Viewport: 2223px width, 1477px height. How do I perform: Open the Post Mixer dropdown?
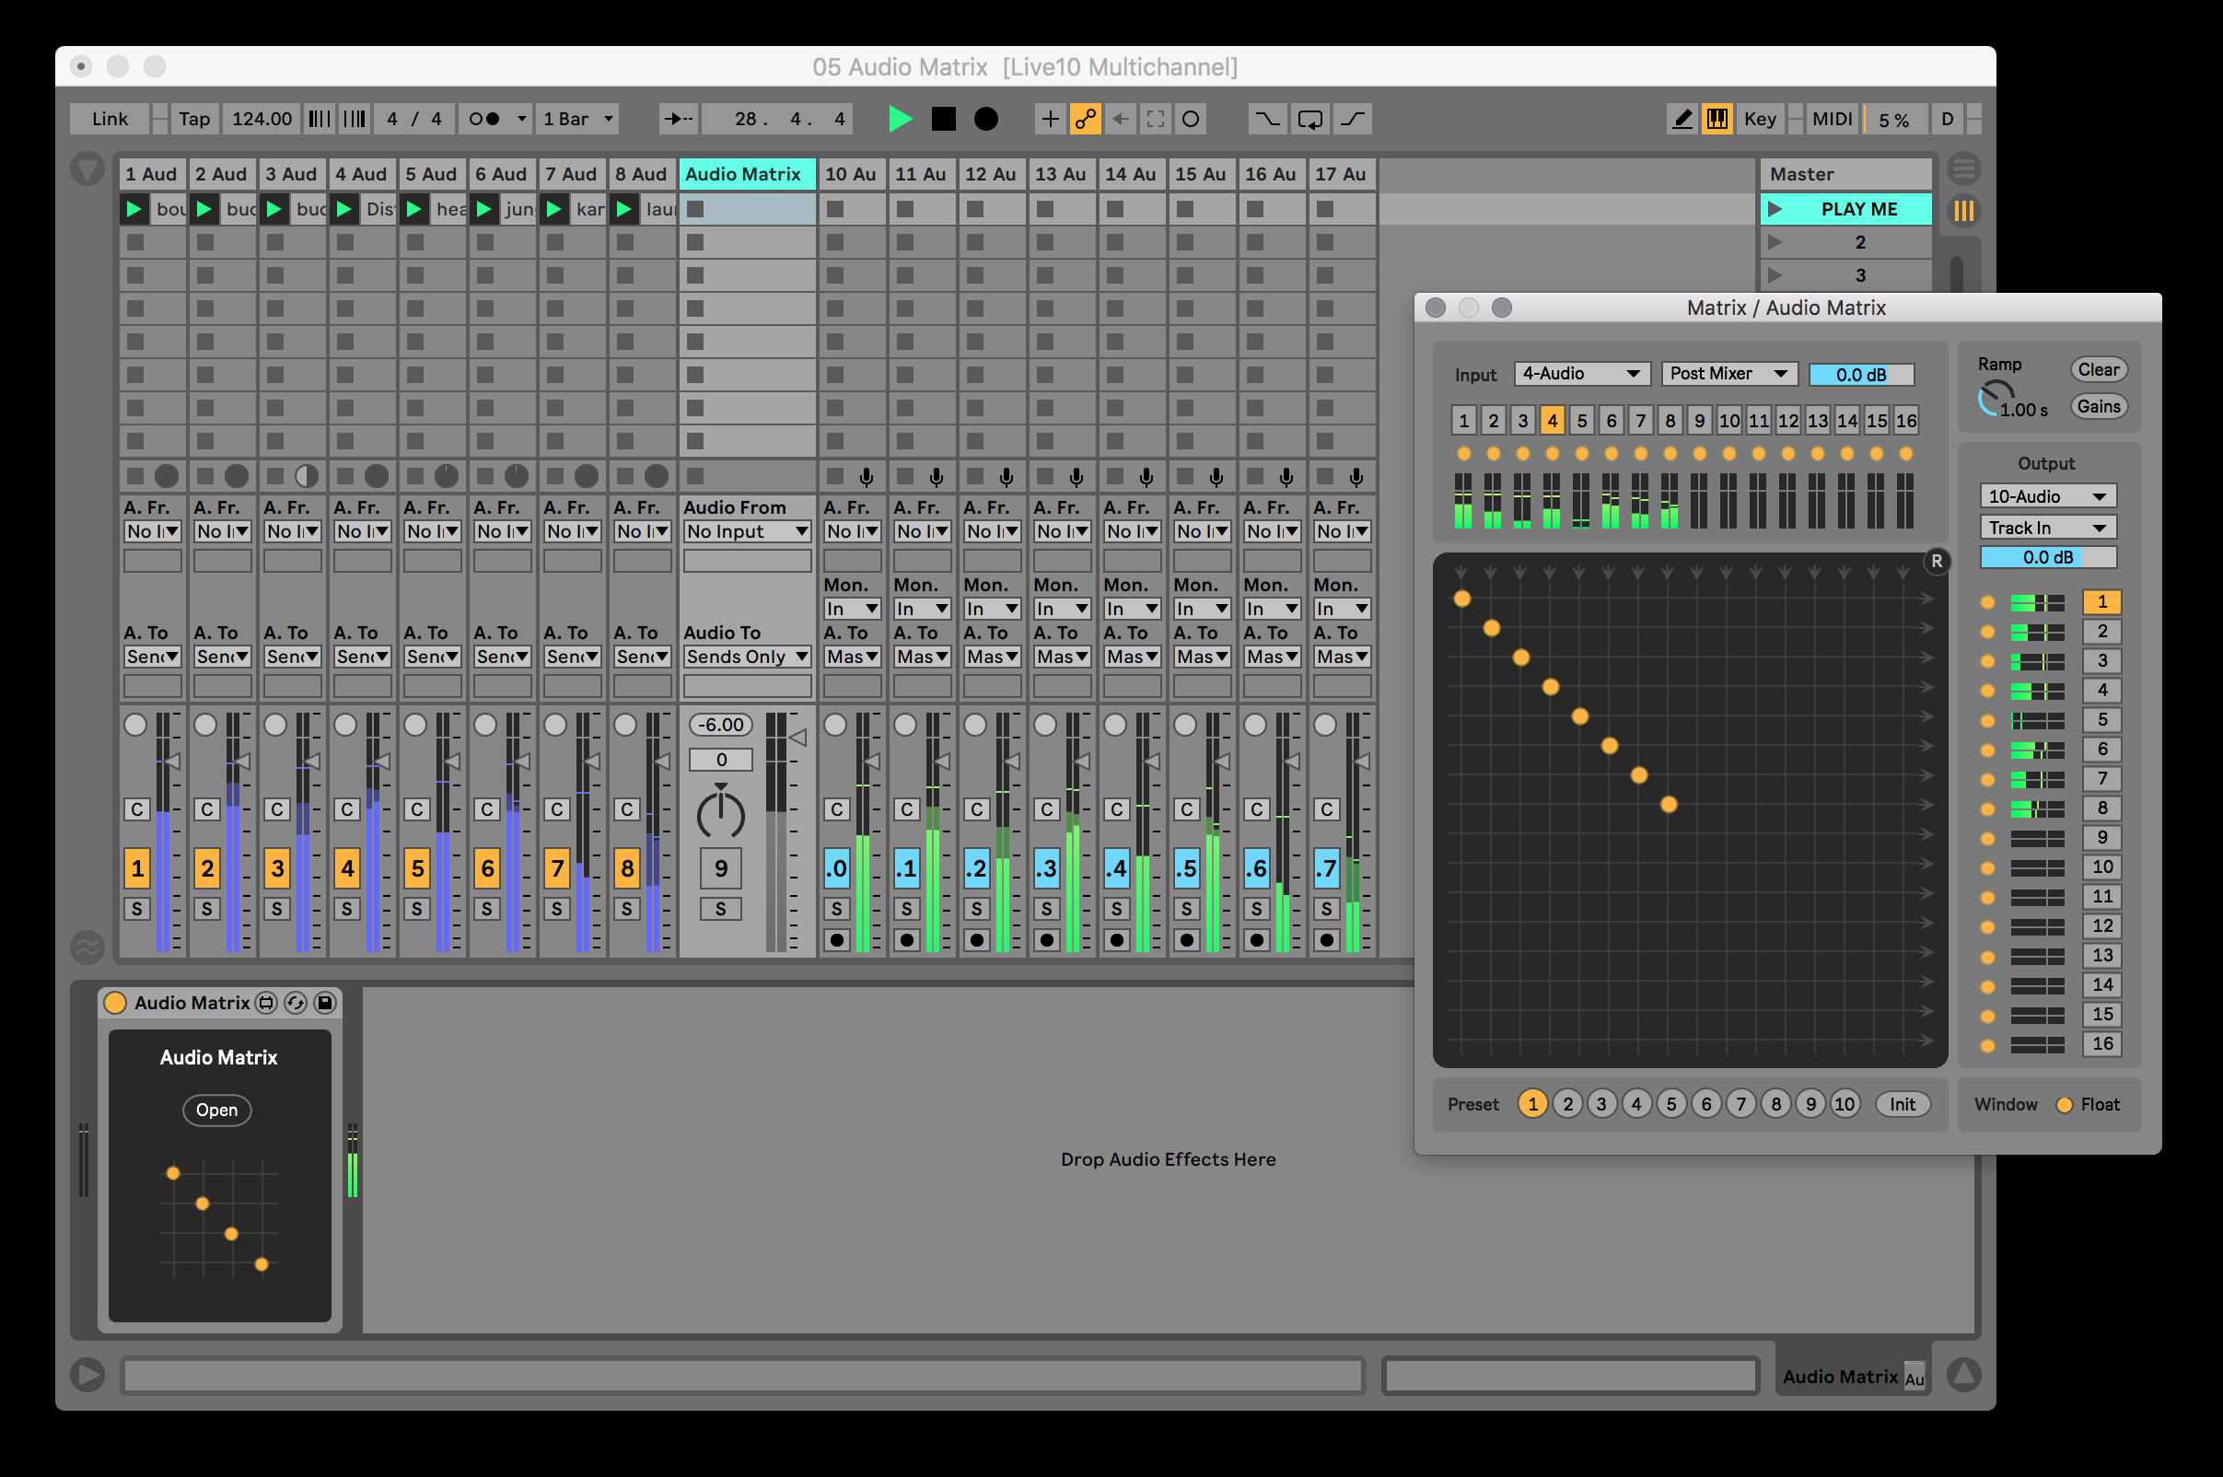pos(1728,373)
